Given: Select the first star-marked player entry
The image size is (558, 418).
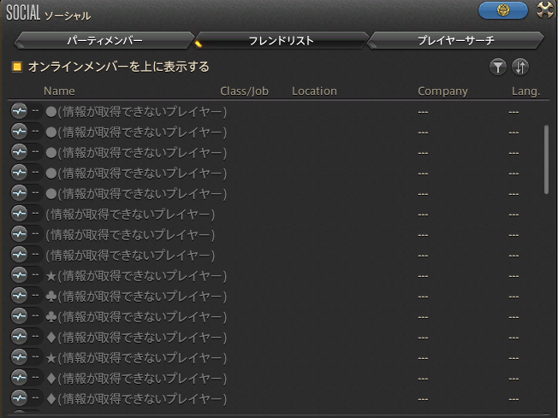Looking at the screenshot, I should (279, 275).
